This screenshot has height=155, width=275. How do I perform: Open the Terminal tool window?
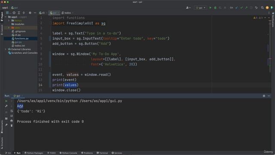coord(102,153)
